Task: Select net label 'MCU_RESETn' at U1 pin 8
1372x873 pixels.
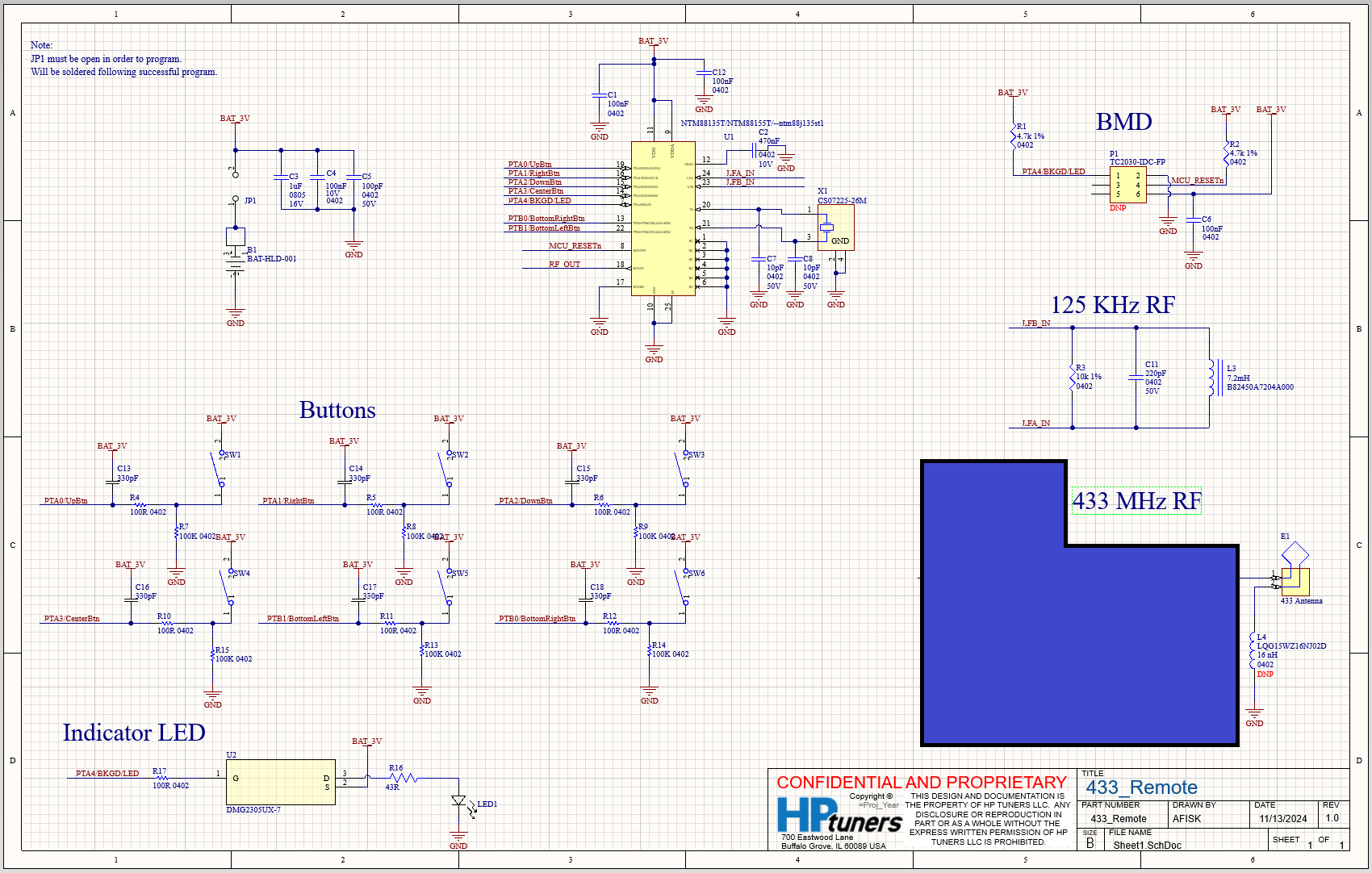Action: [575, 245]
